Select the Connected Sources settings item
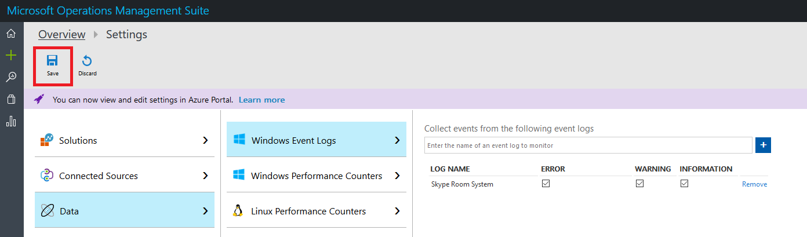807x237 pixels. pyautogui.click(x=125, y=175)
